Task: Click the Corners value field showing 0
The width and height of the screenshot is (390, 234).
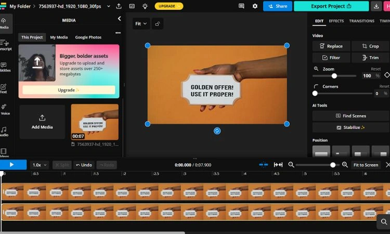Action: (x=377, y=94)
